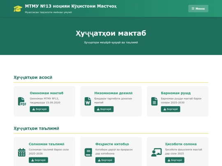Screen dimensions: 222x166
Task: Download Ҳисоботи солона with Боргирӣ button
Action: [x=175, y=160]
